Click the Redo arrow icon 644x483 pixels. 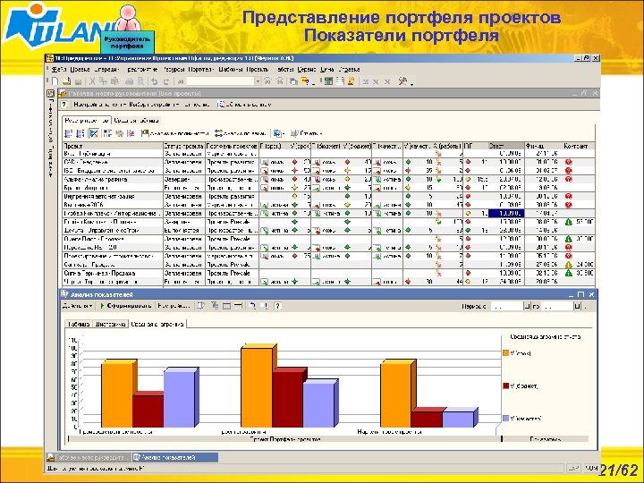(x=166, y=81)
